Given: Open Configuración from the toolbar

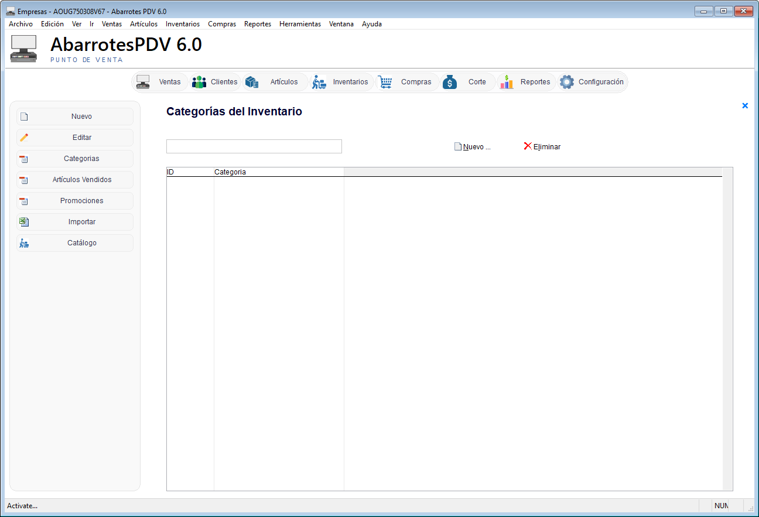Looking at the screenshot, I should click(x=601, y=82).
